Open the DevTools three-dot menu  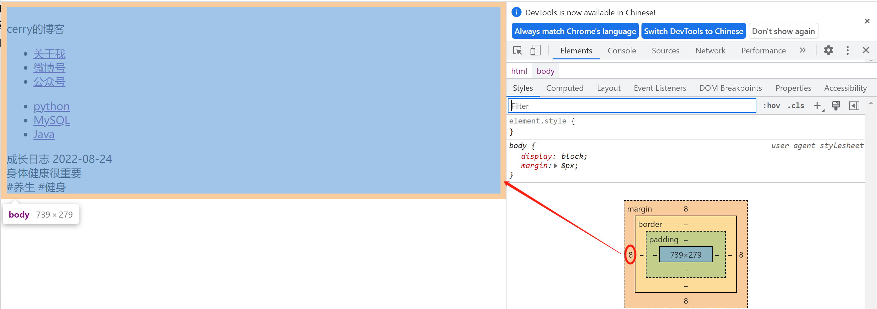click(847, 50)
